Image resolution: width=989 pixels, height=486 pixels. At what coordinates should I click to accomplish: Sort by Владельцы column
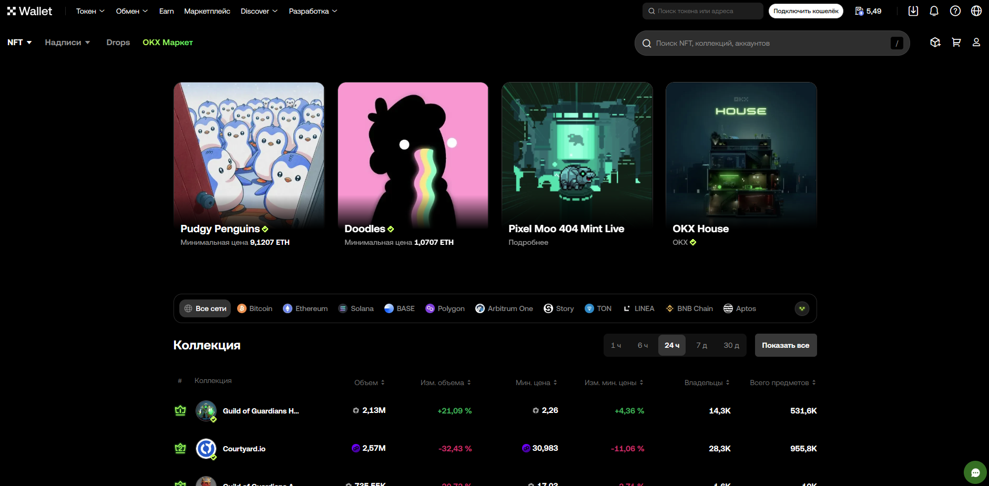pos(707,382)
